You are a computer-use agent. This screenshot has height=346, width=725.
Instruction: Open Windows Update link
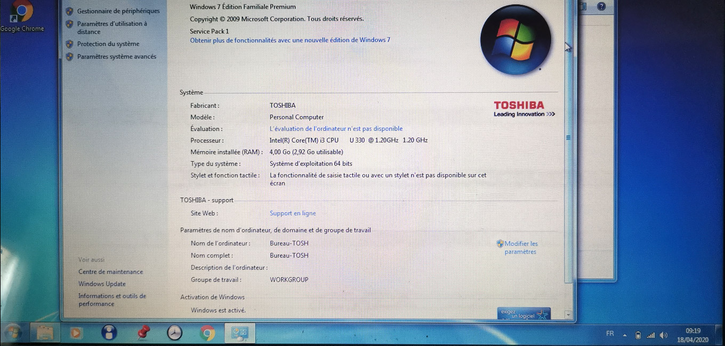tap(102, 284)
